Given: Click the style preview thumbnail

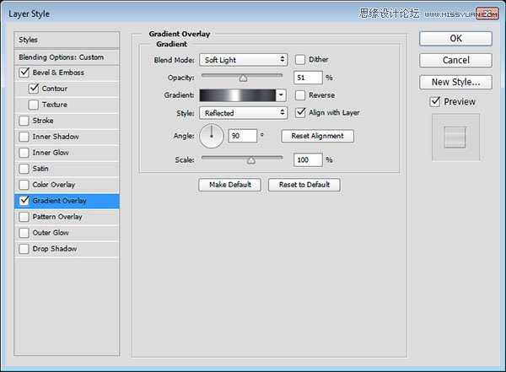Looking at the screenshot, I should (455, 137).
